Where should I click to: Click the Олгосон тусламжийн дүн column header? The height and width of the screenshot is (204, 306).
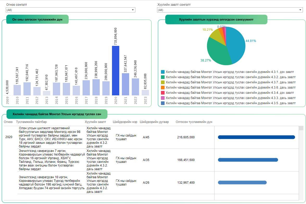pos(194,122)
